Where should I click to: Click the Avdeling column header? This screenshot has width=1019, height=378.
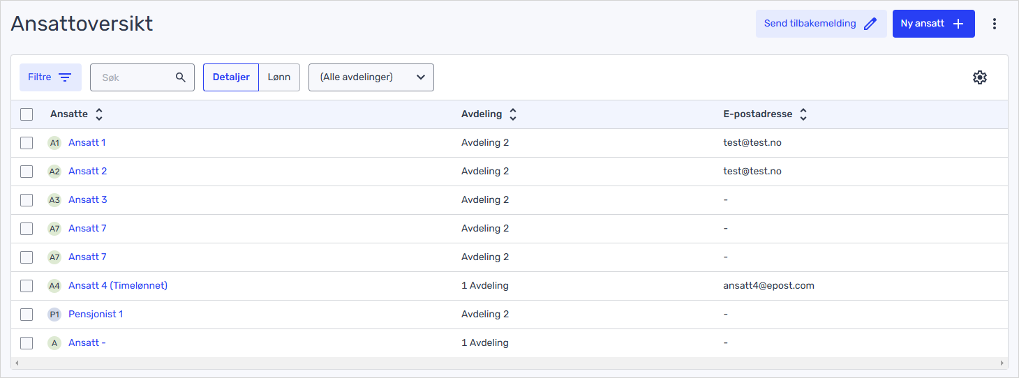(x=482, y=114)
